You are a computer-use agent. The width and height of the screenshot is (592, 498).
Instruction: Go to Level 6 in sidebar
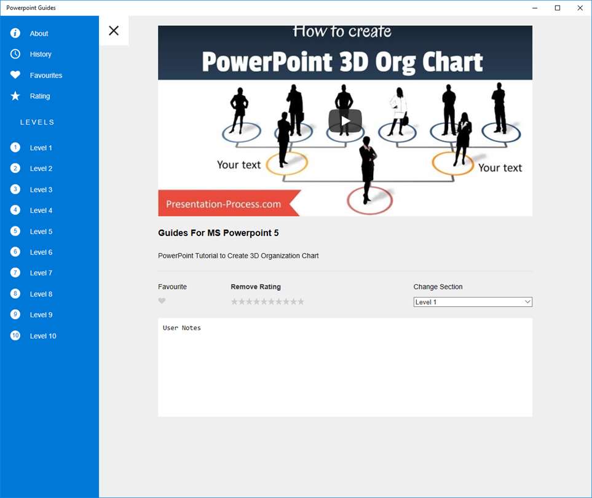click(41, 252)
